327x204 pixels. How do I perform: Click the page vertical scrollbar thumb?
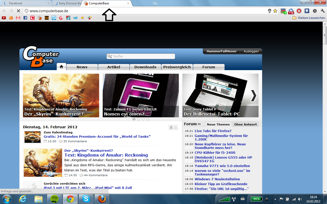(x=325, y=35)
